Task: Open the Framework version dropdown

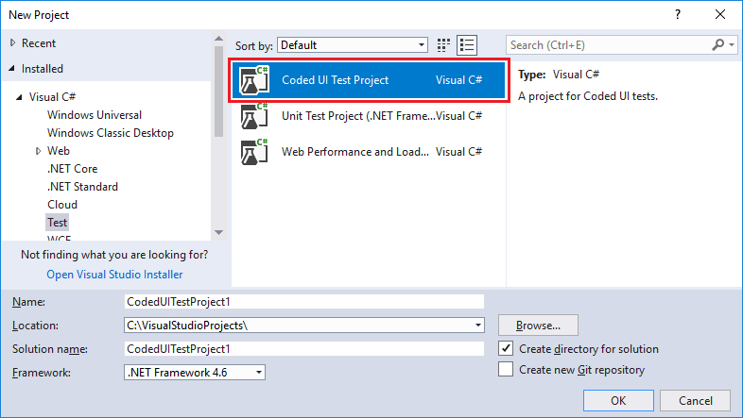Action: [195, 373]
